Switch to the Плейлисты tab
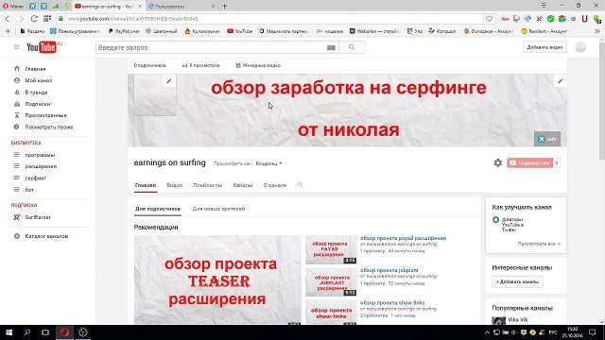The width and height of the screenshot is (605, 340). click(208, 185)
